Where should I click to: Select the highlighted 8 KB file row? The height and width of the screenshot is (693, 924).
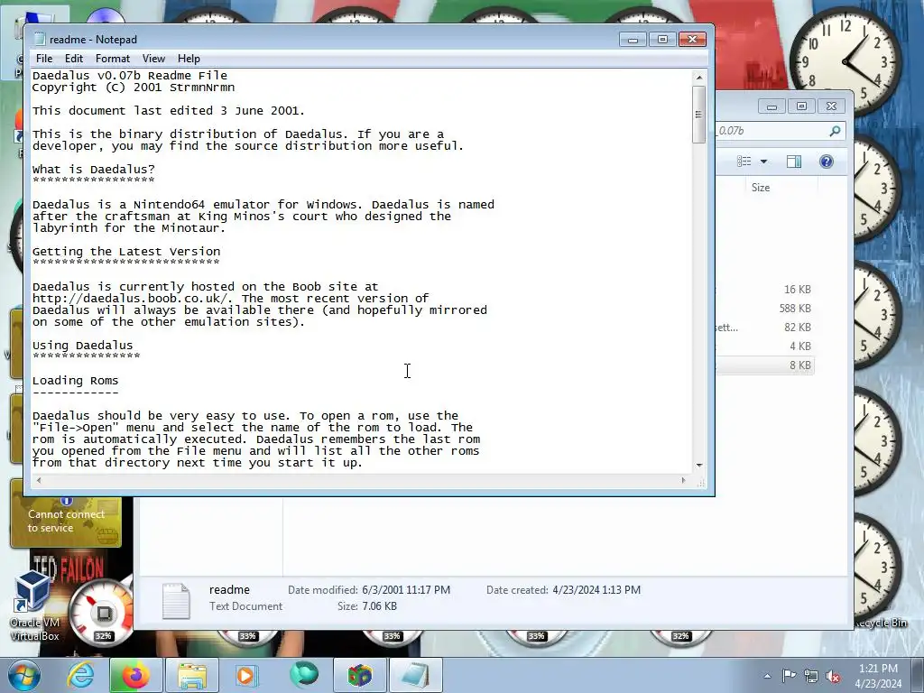pos(765,365)
